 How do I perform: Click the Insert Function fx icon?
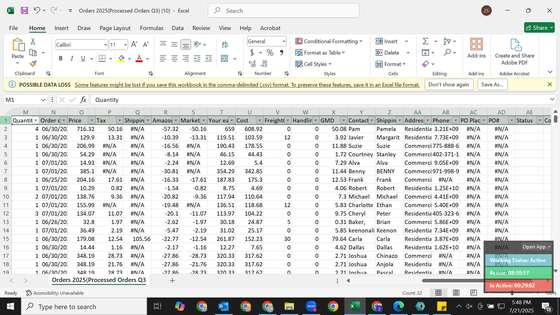[x=83, y=100]
